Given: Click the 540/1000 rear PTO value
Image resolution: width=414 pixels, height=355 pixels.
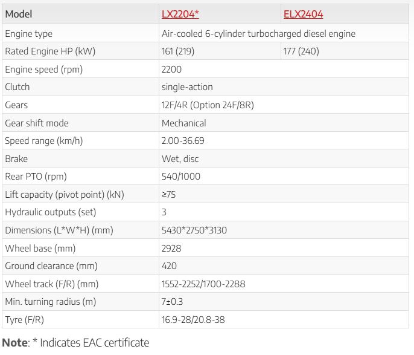Looking at the screenshot, I should click(x=181, y=177).
